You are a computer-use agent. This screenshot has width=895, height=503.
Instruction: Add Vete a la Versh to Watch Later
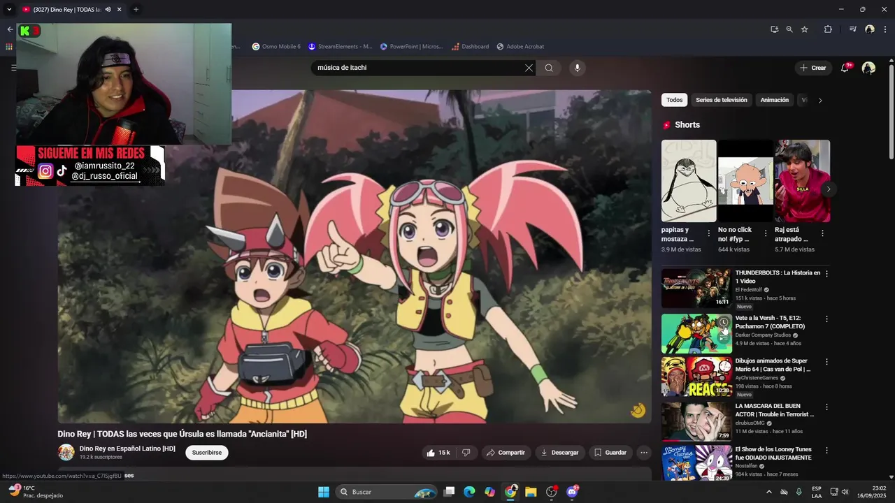pyautogui.click(x=724, y=323)
